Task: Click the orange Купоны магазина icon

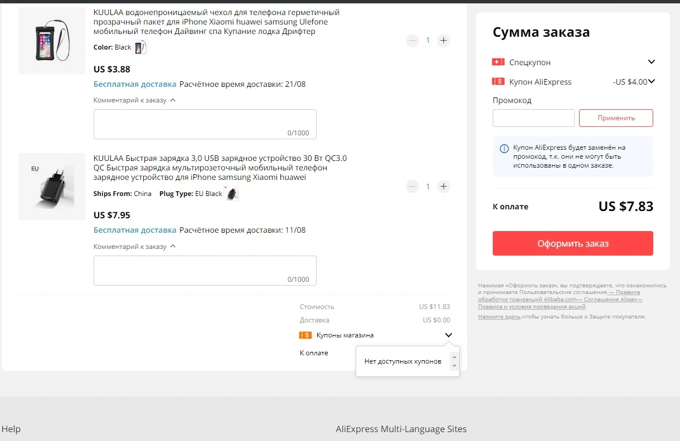Action: [x=305, y=335]
